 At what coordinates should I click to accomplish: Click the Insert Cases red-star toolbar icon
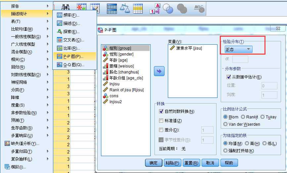click(x=81, y=7)
